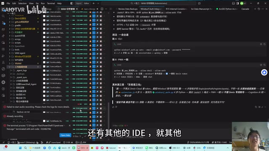Click the title bar search field
This screenshot has width=269, height=151.
coord(148,3)
